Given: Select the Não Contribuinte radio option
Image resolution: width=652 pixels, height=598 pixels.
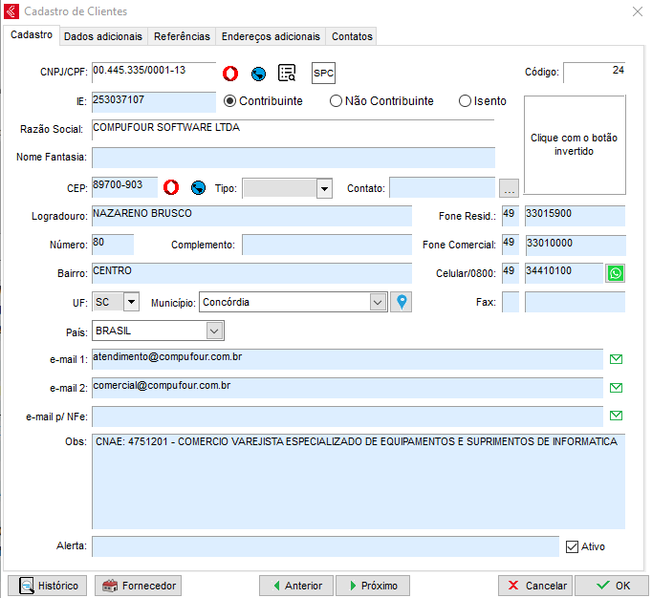Looking at the screenshot, I should tap(336, 101).
